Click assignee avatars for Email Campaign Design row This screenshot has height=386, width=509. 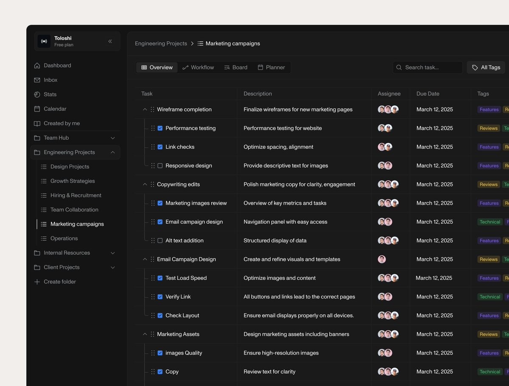[x=382, y=259]
